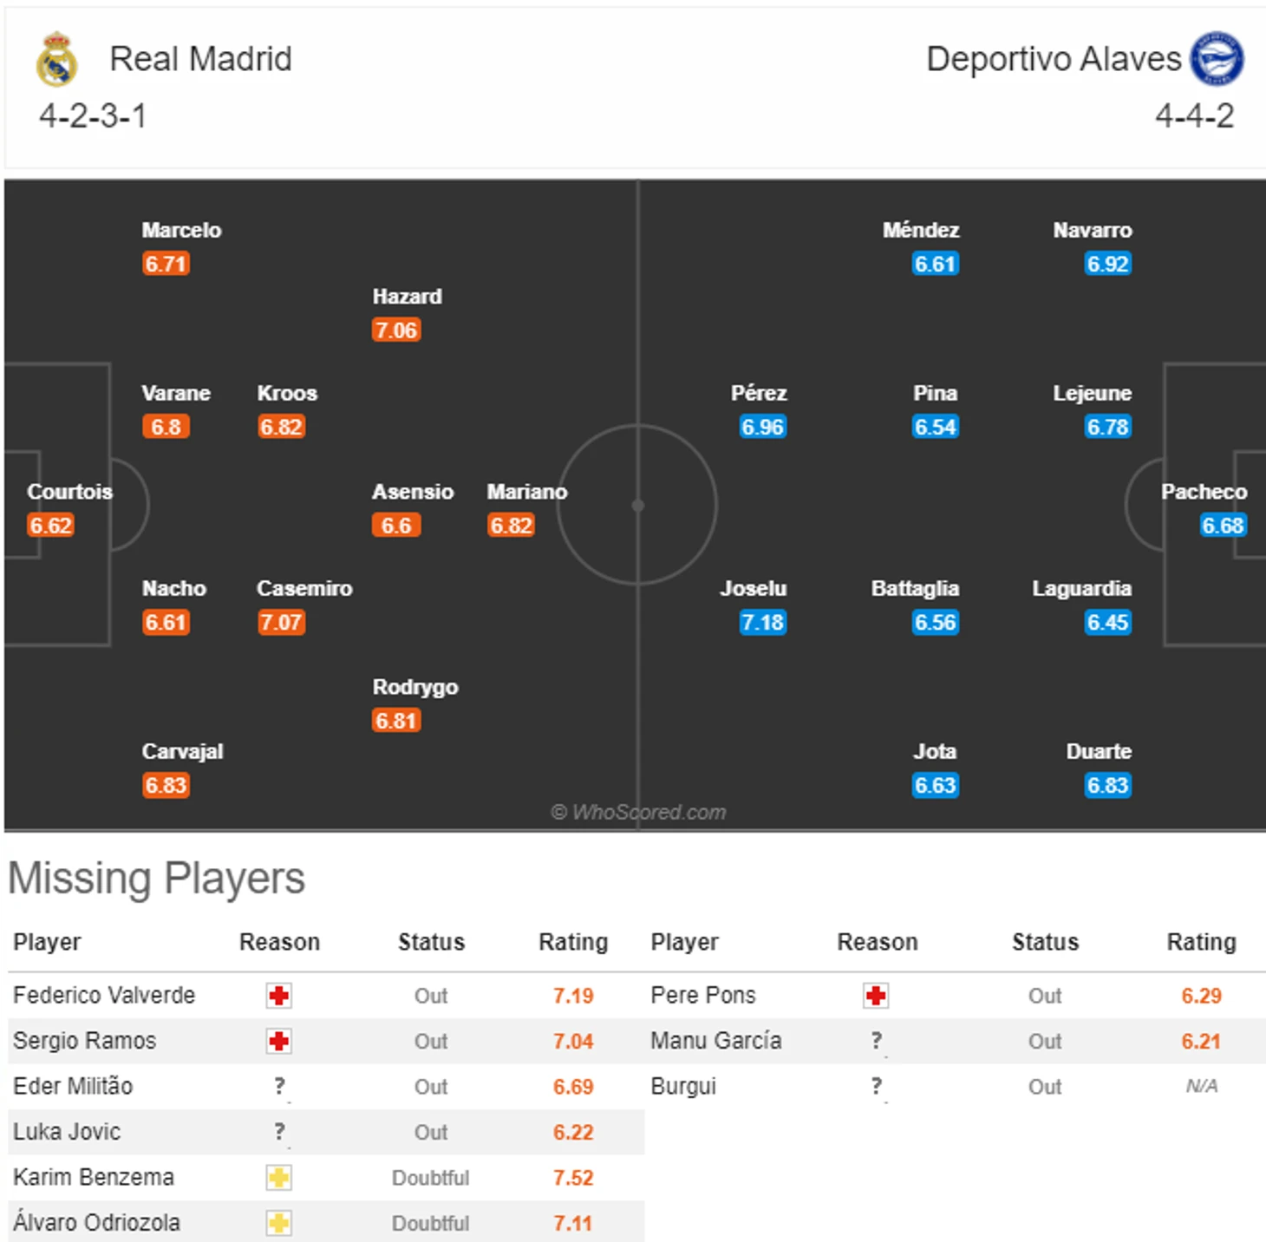Open the Deportivo Alaves team name link

click(1054, 59)
